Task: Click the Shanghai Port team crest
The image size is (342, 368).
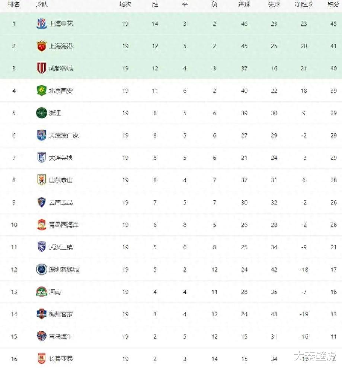Action: (x=41, y=46)
